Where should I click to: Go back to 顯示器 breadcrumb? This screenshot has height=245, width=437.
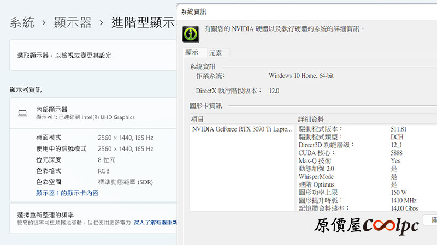pyautogui.click(x=73, y=22)
